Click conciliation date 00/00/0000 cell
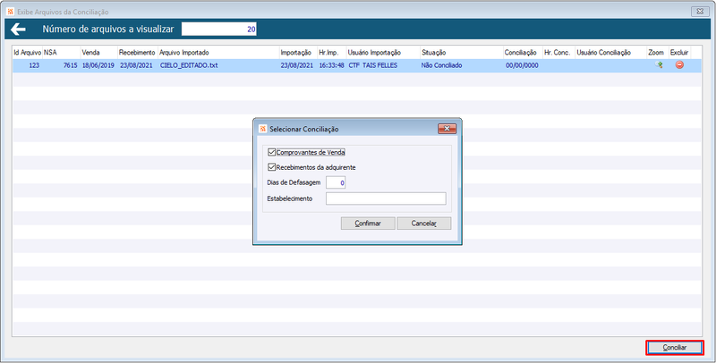 [522, 65]
